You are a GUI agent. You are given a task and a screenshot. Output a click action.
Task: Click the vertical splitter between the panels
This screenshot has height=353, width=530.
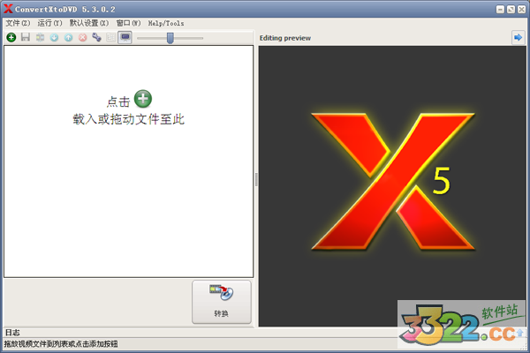click(256, 179)
